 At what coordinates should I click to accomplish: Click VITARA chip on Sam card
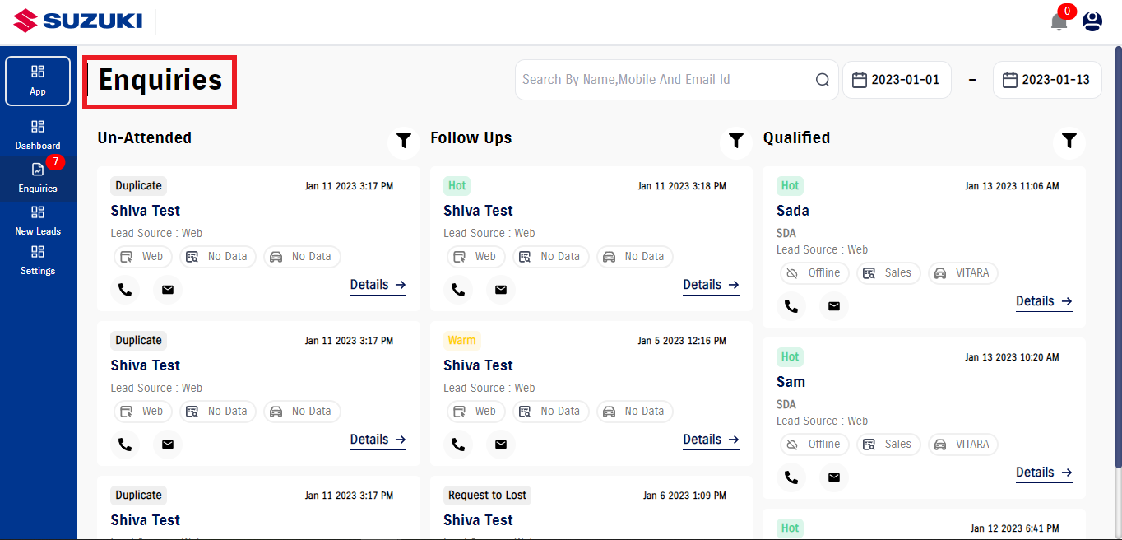963,445
